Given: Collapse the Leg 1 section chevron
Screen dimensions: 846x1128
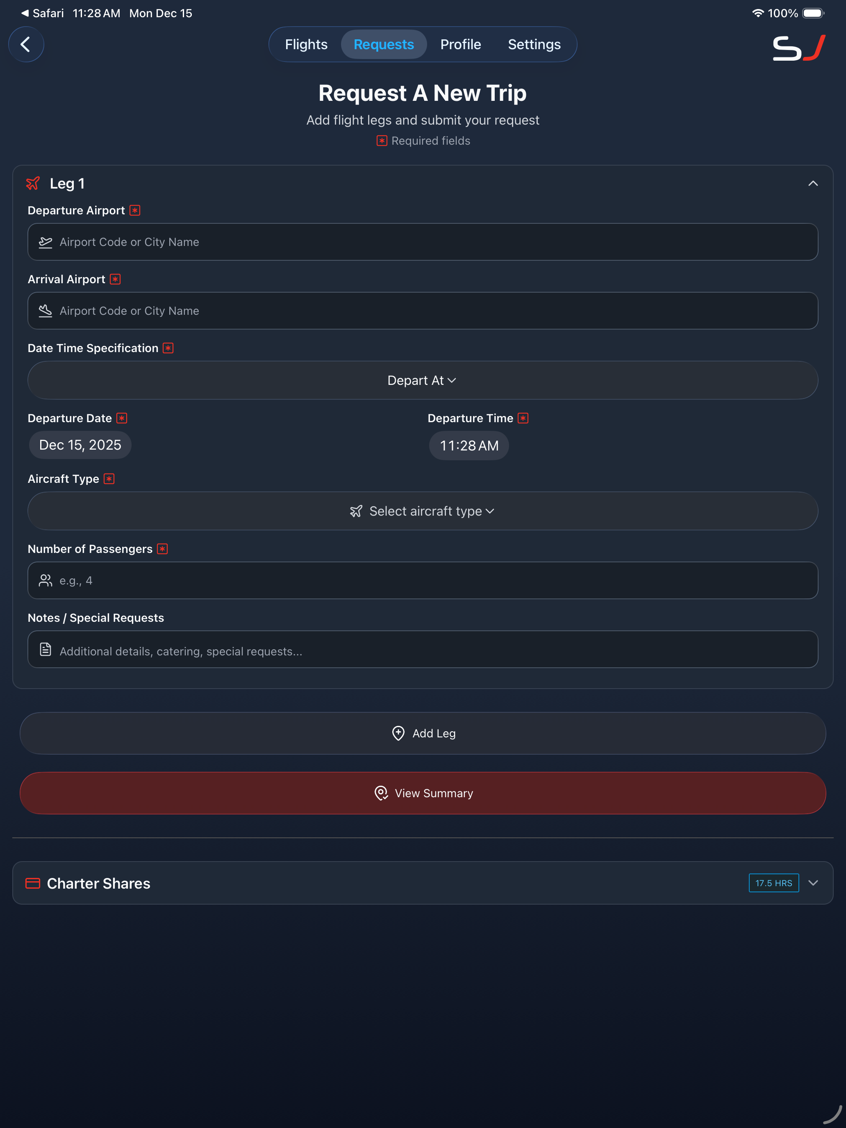Looking at the screenshot, I should 813,184.
